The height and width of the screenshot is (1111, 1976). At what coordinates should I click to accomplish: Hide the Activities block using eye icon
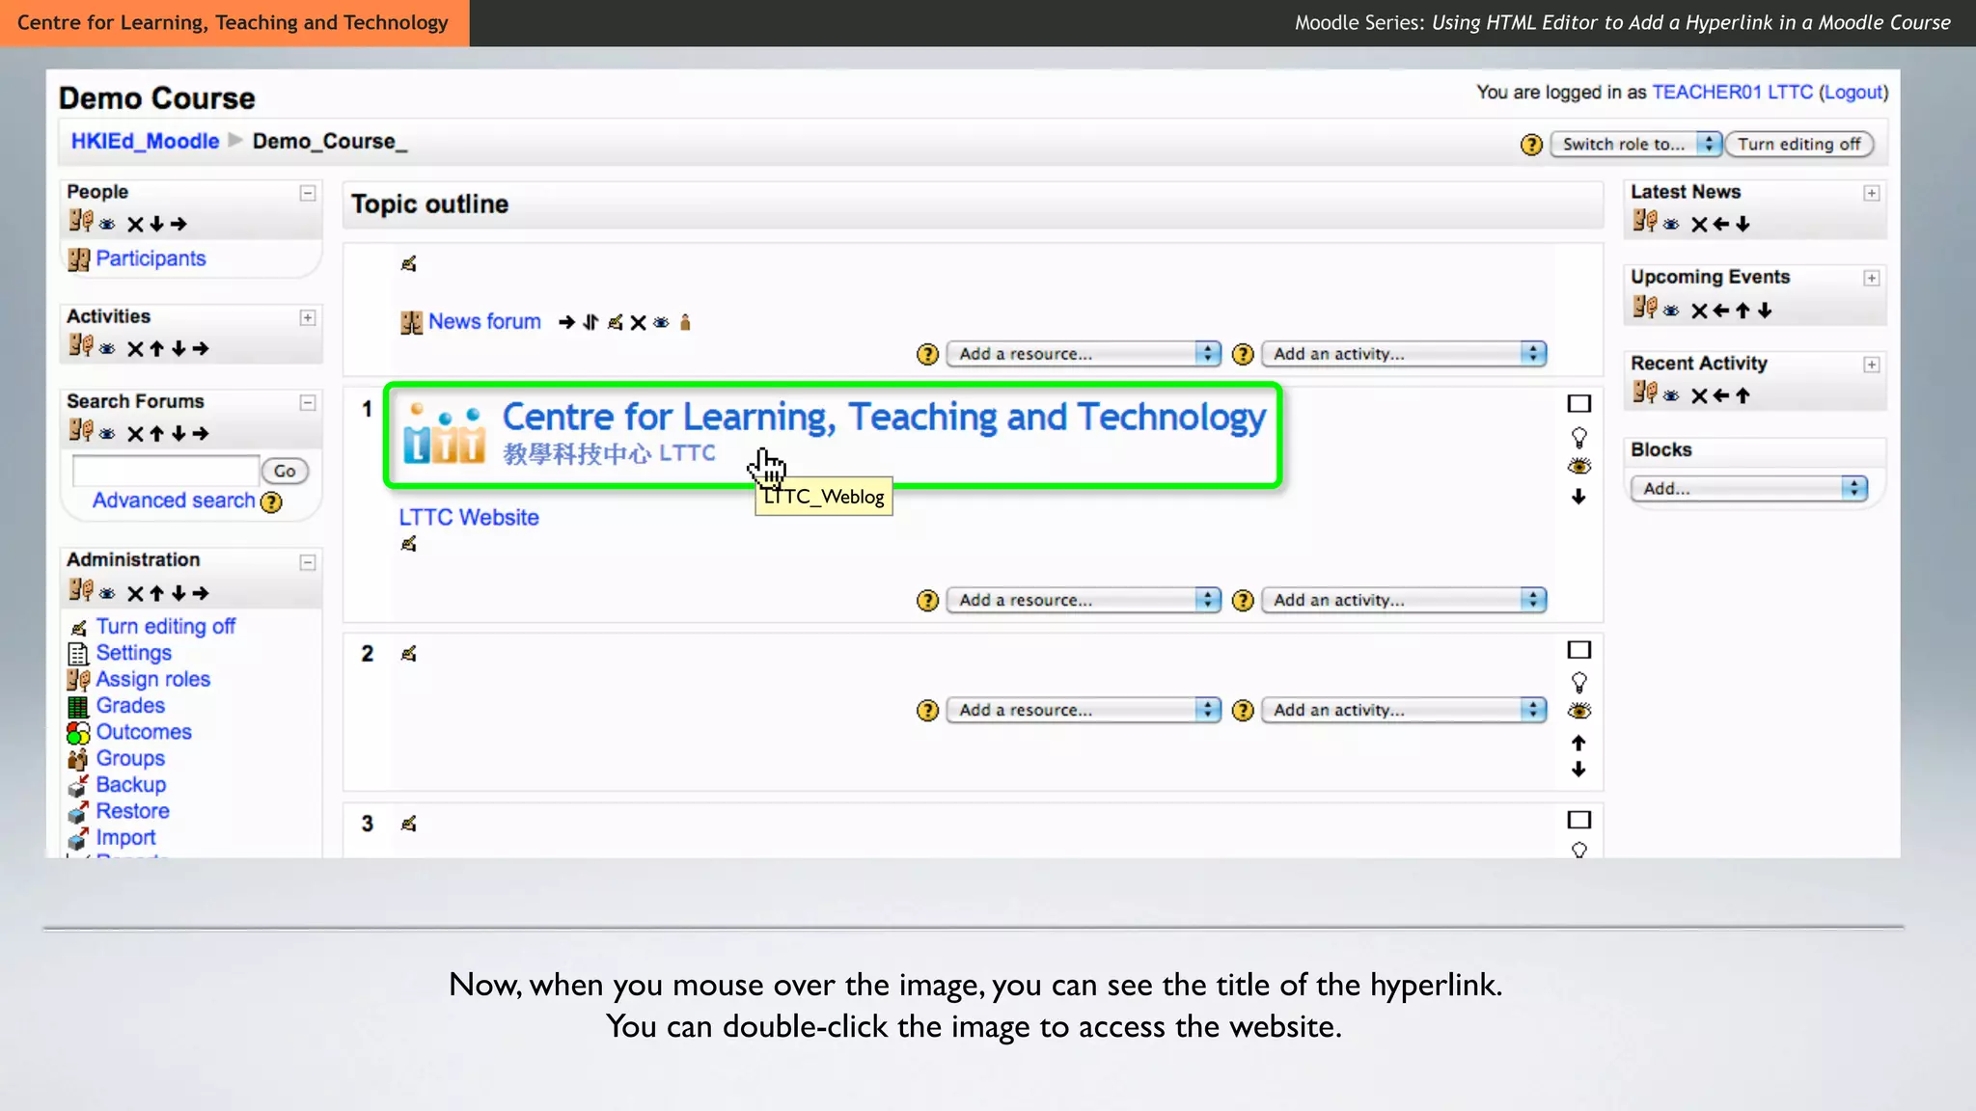tap(107, 349)
